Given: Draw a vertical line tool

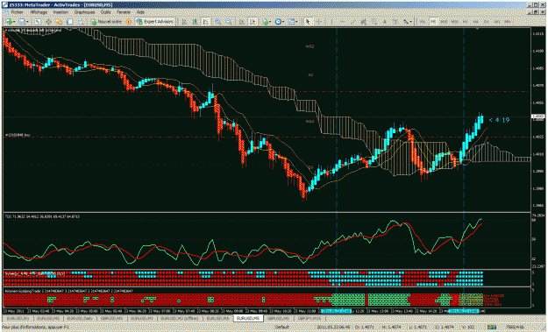Looking at the screenshot, I should coord(331,22).
